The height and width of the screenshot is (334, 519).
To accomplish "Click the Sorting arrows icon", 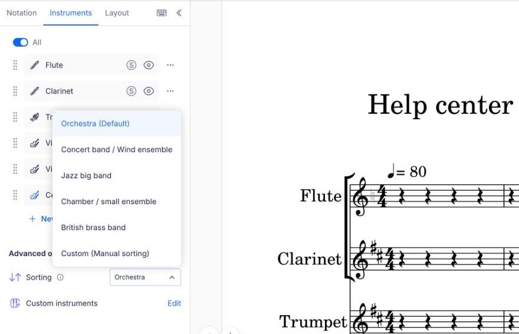I will (x=15, y=277).
